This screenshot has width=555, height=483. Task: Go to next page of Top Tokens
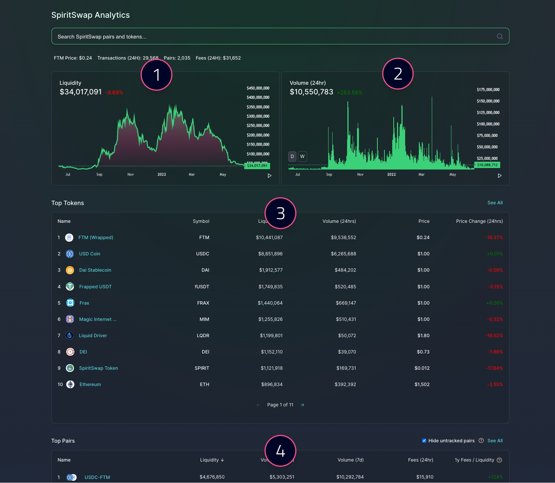tap(302, 405)
